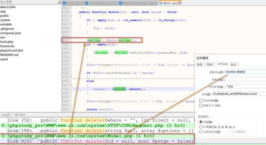The image size is (266, 145).
Task: Select README.md in the workspace tree
Action: [9, 55]
